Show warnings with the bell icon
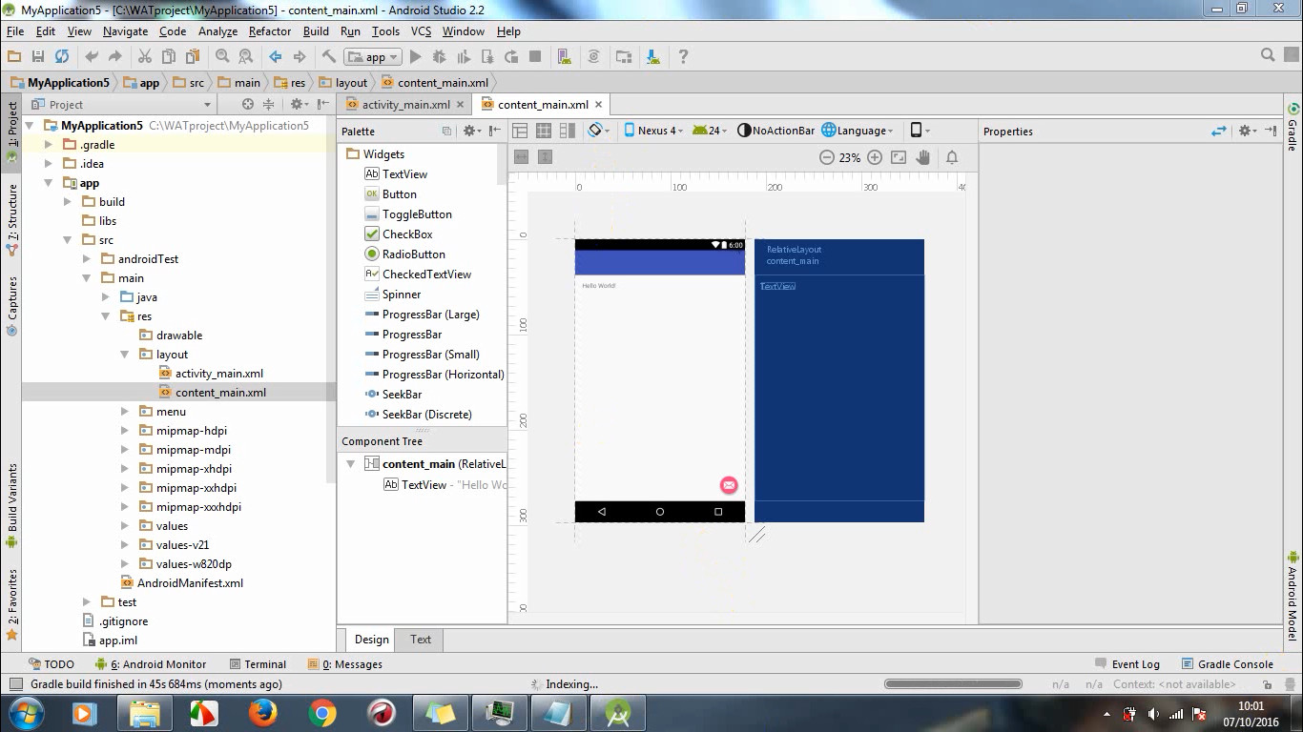 (952, 158)
